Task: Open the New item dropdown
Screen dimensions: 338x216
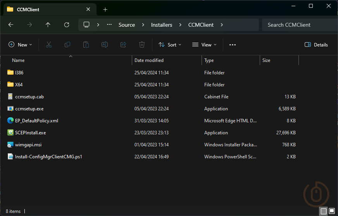Action: [21, 45]
